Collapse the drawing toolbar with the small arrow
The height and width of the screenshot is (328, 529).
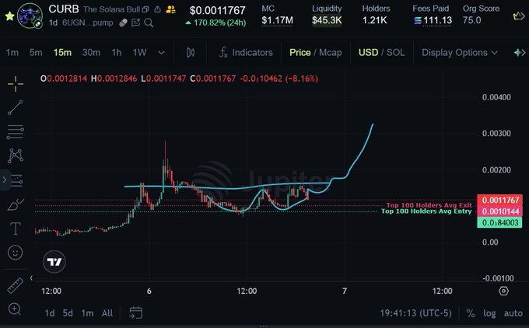point(31,278)
